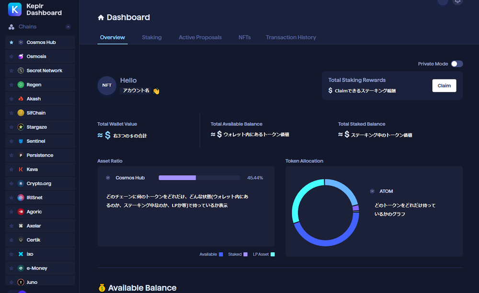Switch to the Overview tab

click(113, 37)
